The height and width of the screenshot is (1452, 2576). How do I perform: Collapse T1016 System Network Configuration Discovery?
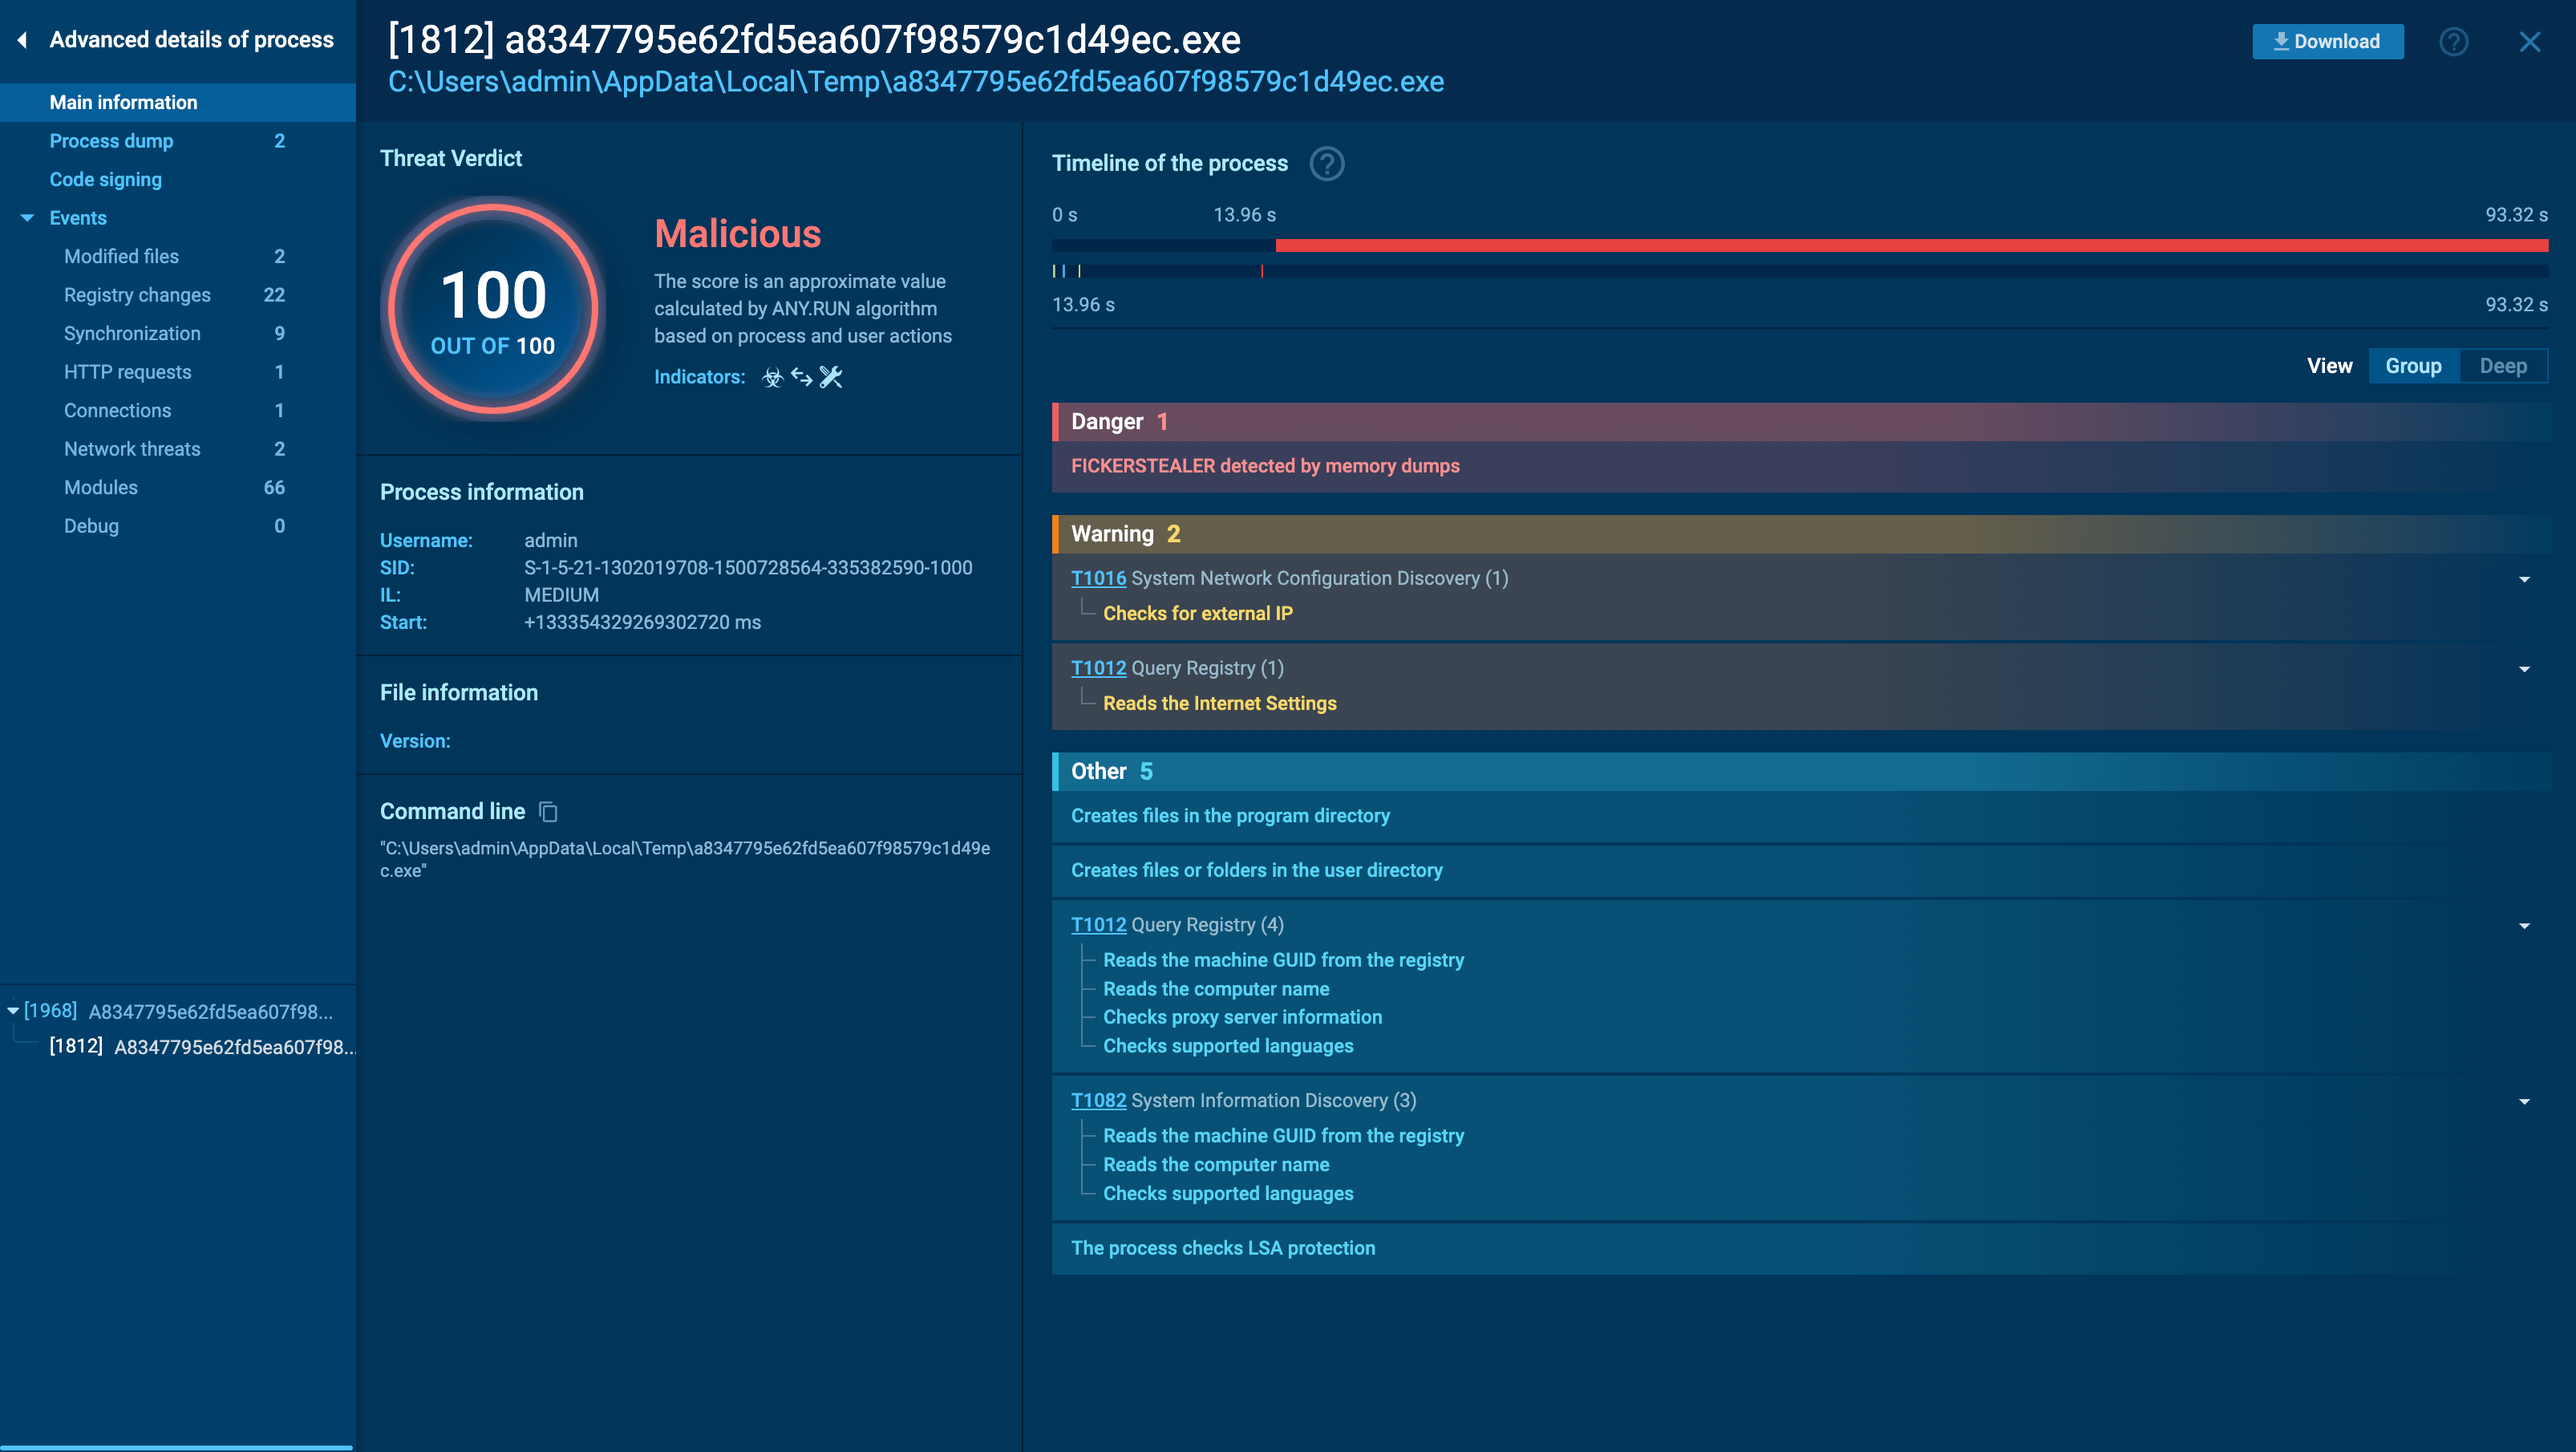point(2523,579)
